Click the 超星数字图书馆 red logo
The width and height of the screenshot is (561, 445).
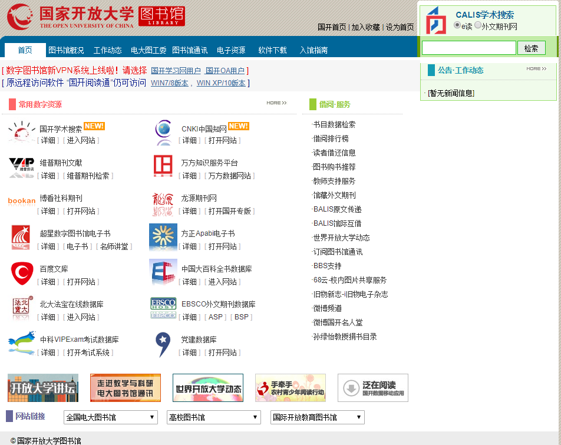coord(21,237)
